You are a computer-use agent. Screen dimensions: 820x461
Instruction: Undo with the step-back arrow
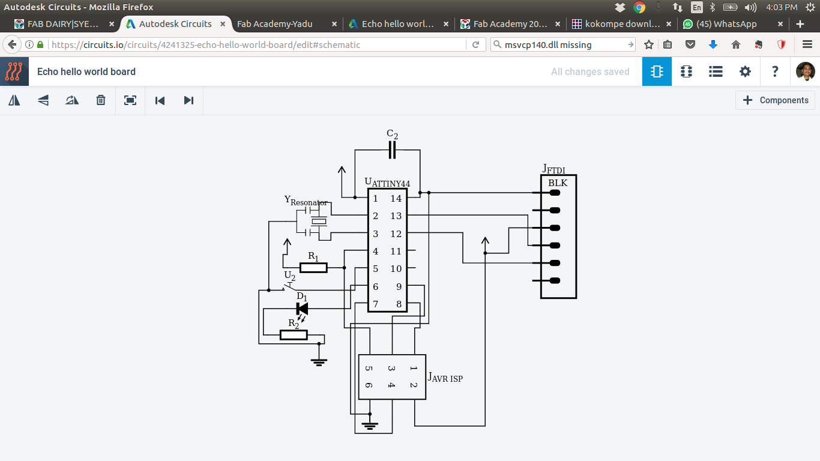pyautogui.click(x=160, y=100)
